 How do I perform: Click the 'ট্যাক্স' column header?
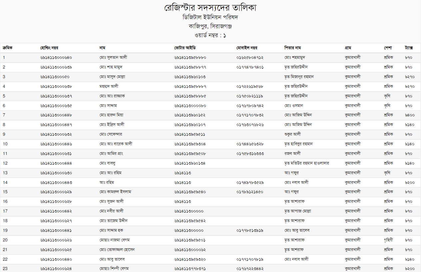[x=409, y=48]
